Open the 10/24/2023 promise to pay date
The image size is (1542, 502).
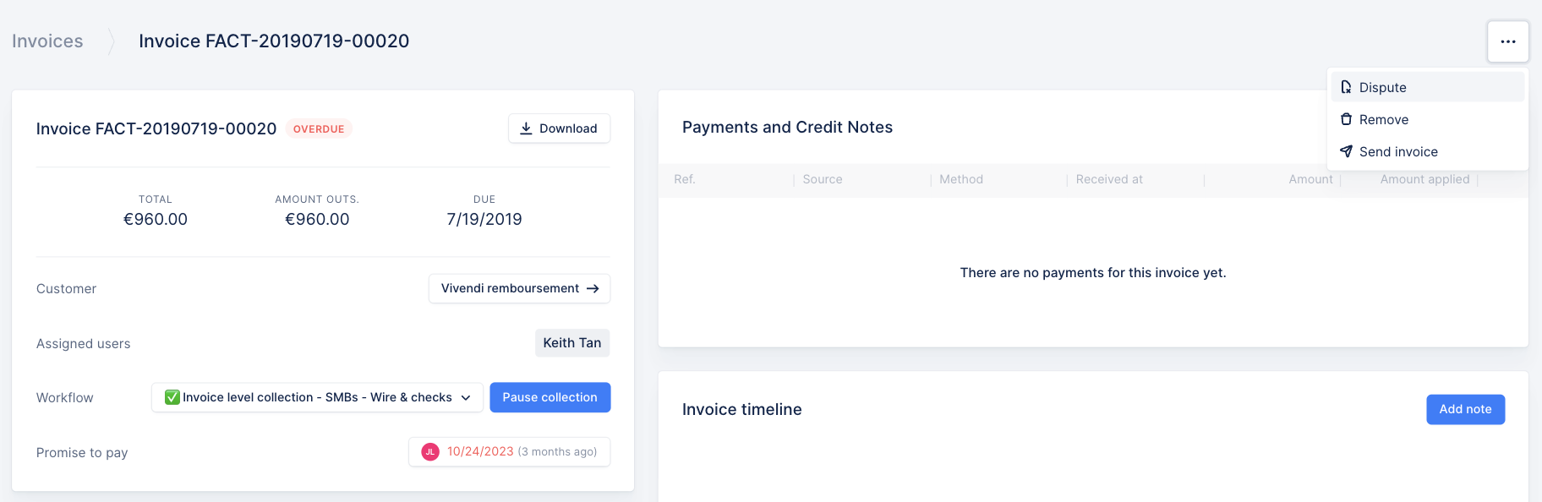pos(480,451)
